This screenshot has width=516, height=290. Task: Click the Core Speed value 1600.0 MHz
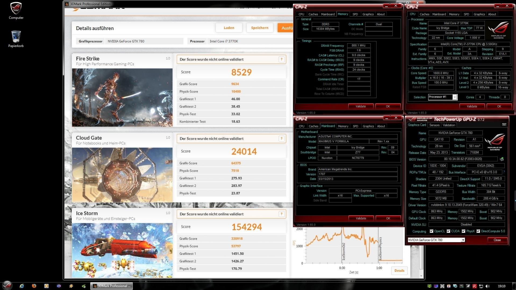(x=440, y=73)
